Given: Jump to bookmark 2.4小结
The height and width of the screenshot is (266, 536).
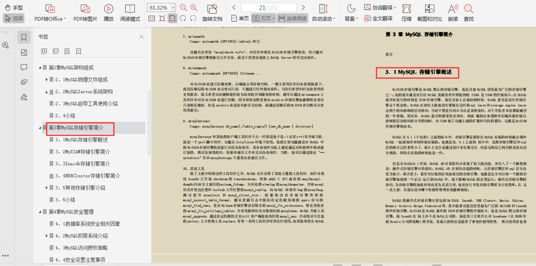Looking at the screenshot, I should click(65, 116).
